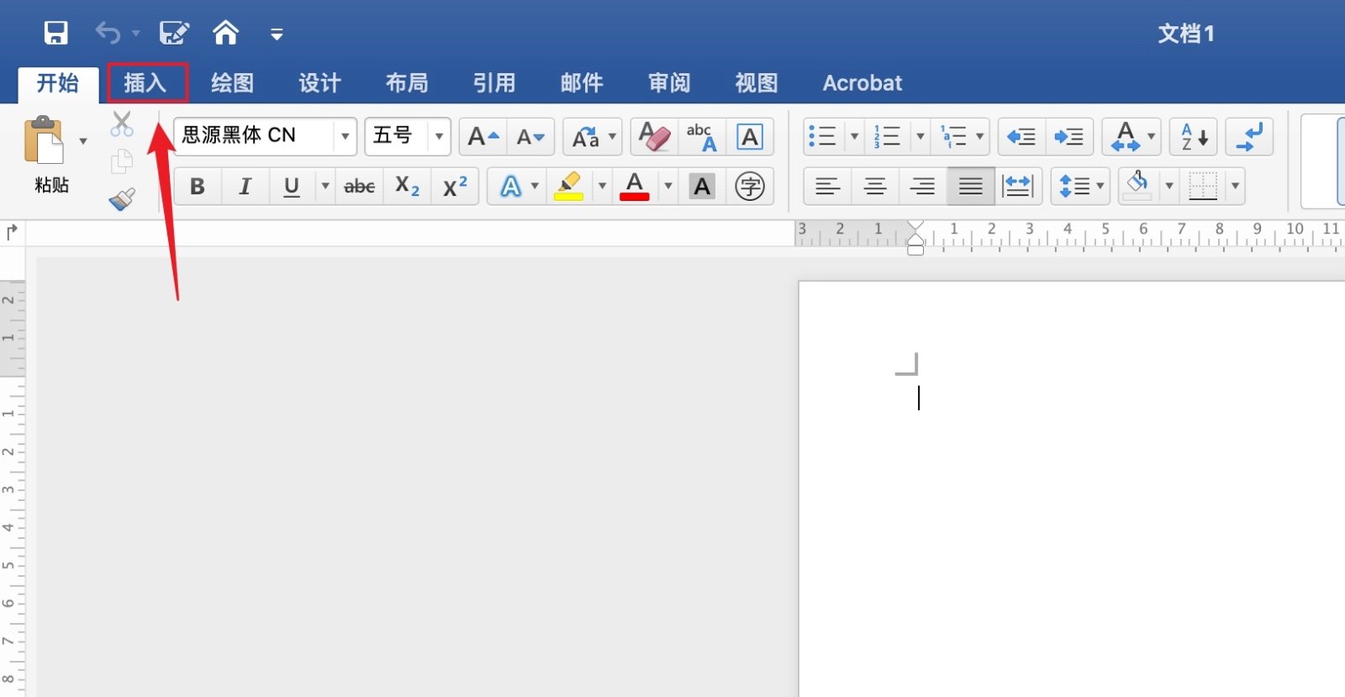1345x697 pixels.
Task: Click the enclosed character 字 icon
Action: pos(750,187)
